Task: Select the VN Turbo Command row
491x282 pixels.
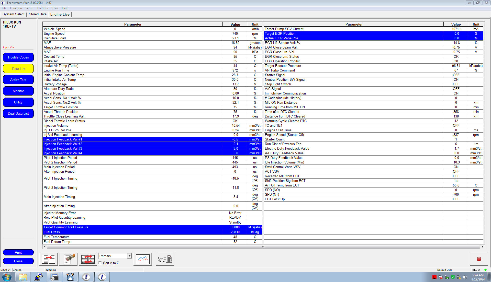Action: 374,70
